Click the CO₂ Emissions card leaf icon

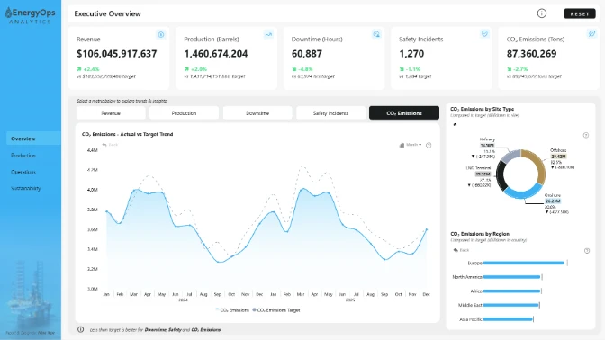pos(591,34)
